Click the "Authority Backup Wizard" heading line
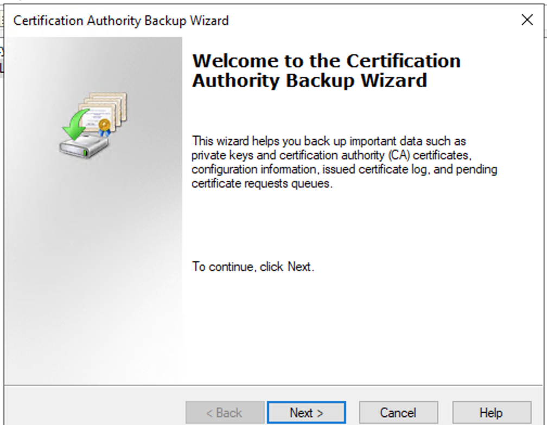This screenshot has width=547, height=425. click(309, 80)
